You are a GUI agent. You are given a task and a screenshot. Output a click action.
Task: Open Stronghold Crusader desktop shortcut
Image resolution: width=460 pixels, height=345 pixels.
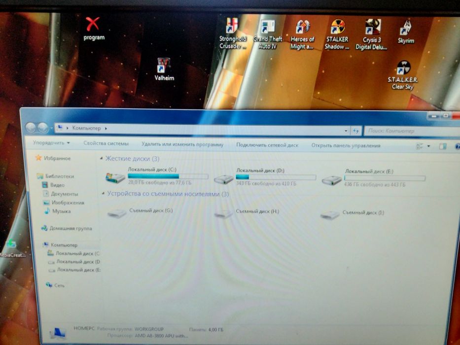[x=233, y=33]
